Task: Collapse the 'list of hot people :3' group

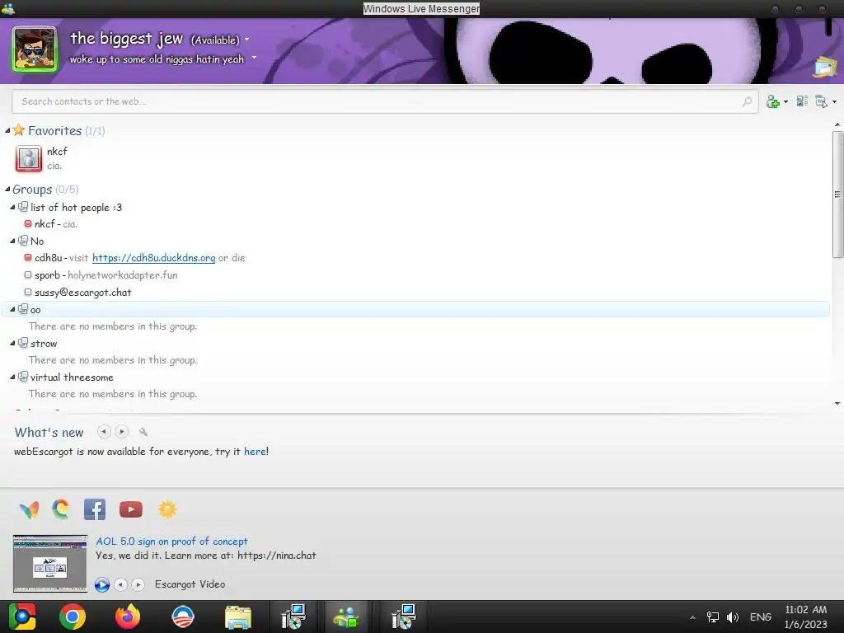Action: click(12, 207)
